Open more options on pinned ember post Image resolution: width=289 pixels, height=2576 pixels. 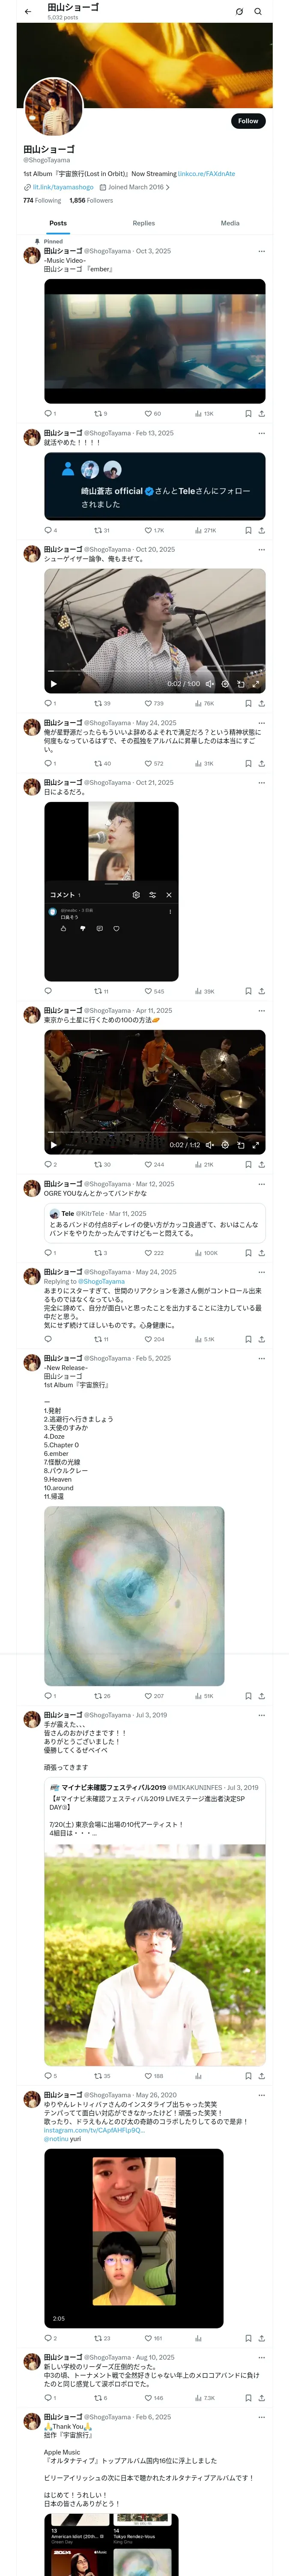click(x=262, y=251)
